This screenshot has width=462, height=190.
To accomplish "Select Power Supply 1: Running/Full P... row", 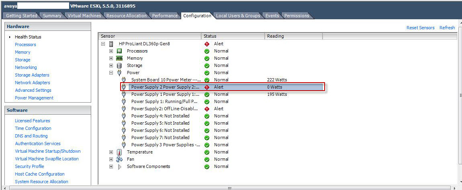I will pyautogui.click(x=164, y=102).
